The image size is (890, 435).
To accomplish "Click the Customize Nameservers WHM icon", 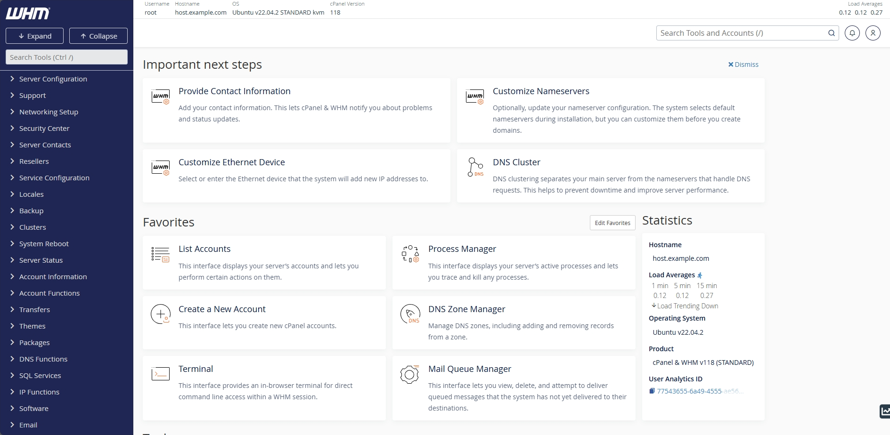I will coord(475,97).
